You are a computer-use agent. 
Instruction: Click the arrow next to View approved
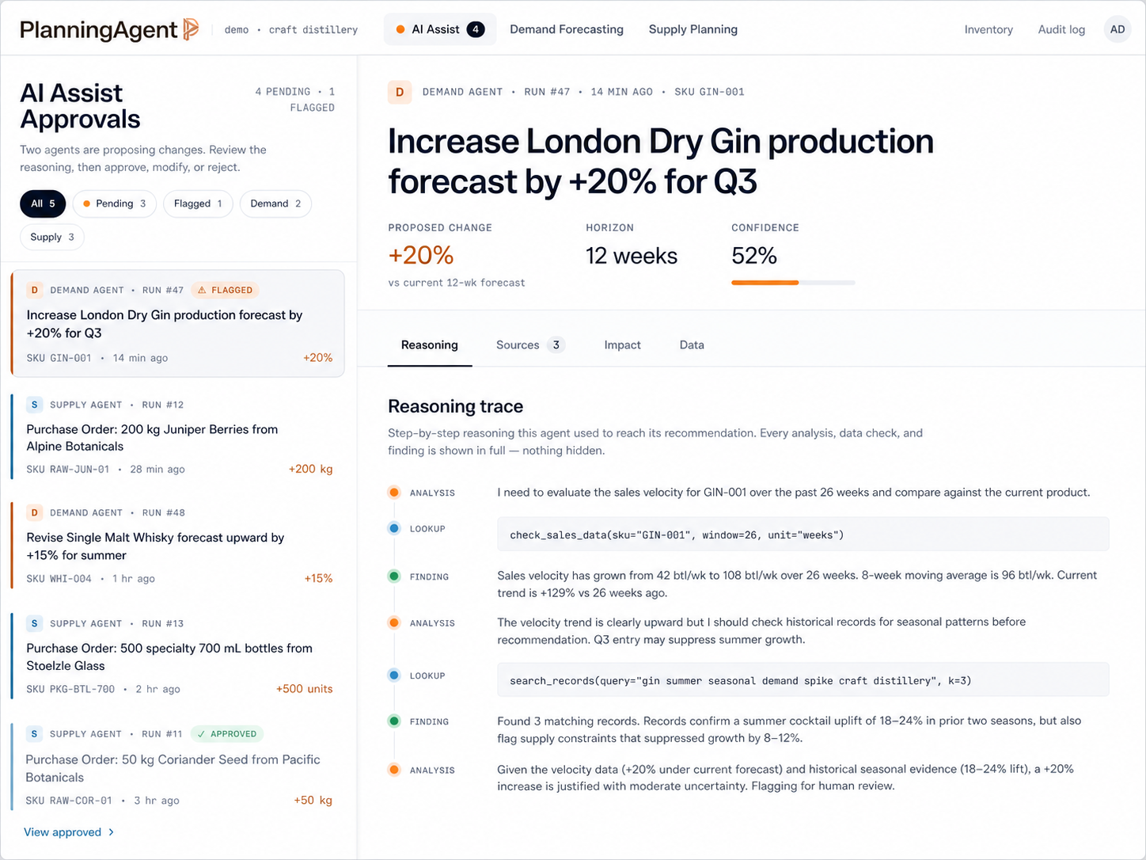(111, 832)
